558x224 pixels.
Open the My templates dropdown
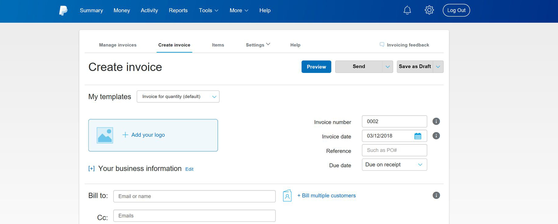click(178, 97)
